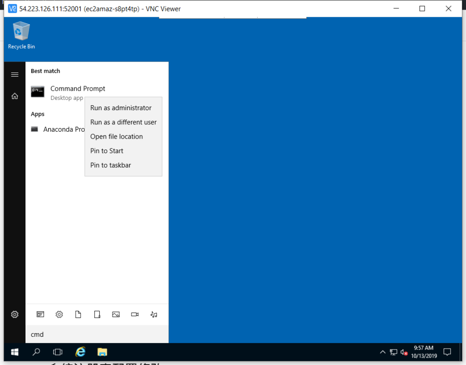Choose Run as administrator
Image resolution: width=466 pixels, height=365 pixels.
point(121,108)
